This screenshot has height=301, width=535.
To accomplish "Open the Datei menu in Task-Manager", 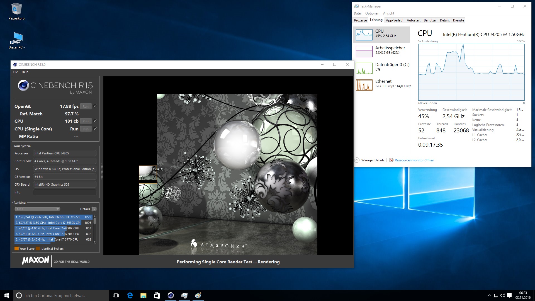I will (358, 13).
